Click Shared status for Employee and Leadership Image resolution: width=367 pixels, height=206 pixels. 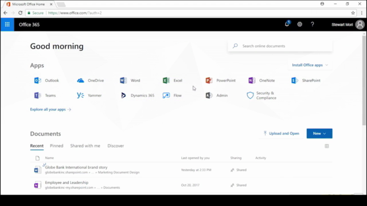239,185
